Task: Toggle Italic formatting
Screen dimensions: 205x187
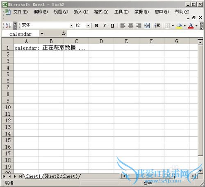Action: point(105,25)
